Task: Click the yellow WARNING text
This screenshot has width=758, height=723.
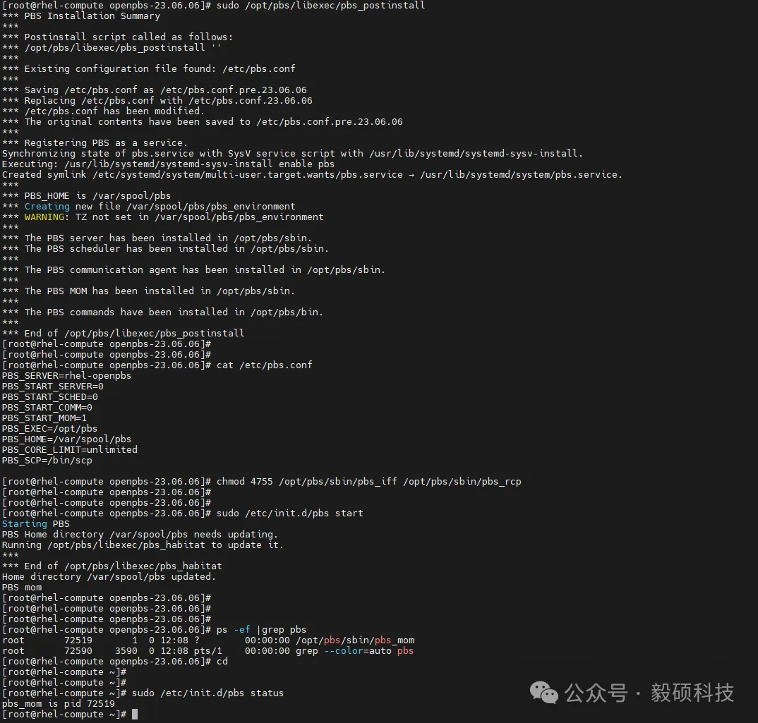Action: click(x=47, y=217)
